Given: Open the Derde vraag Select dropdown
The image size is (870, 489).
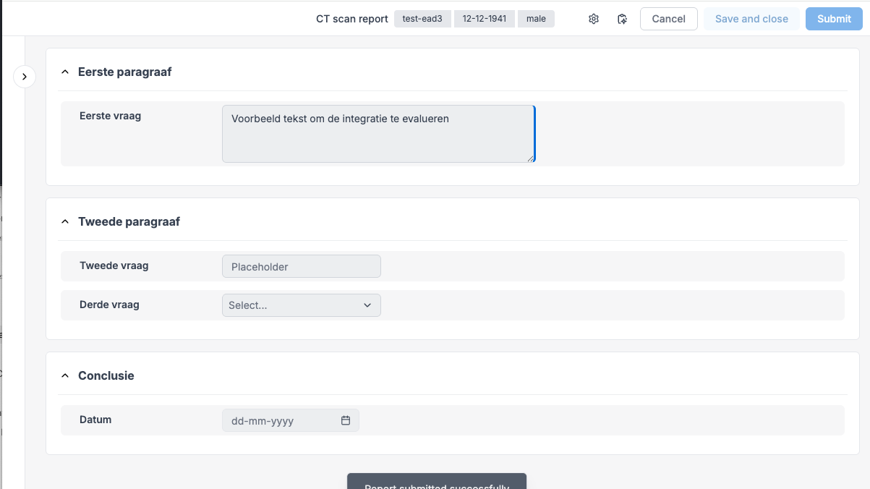Looking at the screenshot, I should pos(301,305).
